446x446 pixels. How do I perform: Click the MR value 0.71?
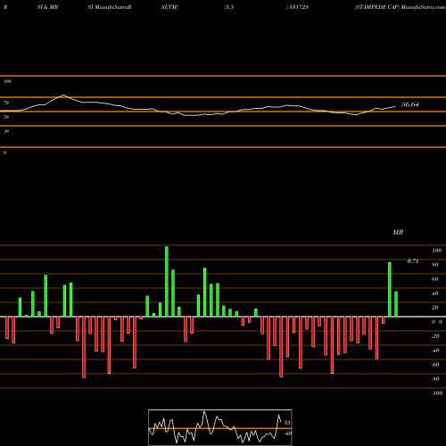pyautogui.click(x=413, y=261)
